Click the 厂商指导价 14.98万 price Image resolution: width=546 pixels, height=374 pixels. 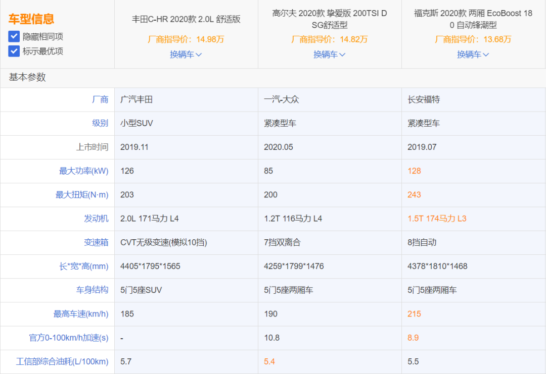coord(186,39)
